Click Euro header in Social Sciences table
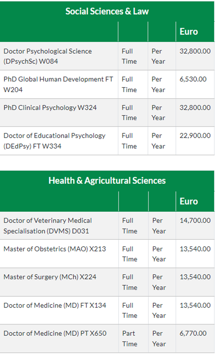Screen dimensions: 218x354 click(189, 32)
